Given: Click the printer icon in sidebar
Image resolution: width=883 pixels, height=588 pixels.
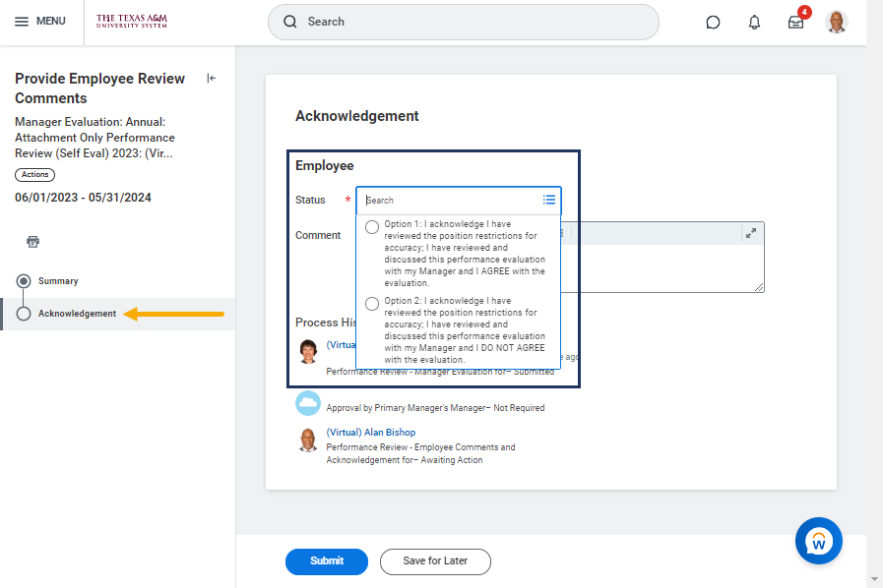Looking at the screenshot, I should pyautogui.click(x=32, y=242).
